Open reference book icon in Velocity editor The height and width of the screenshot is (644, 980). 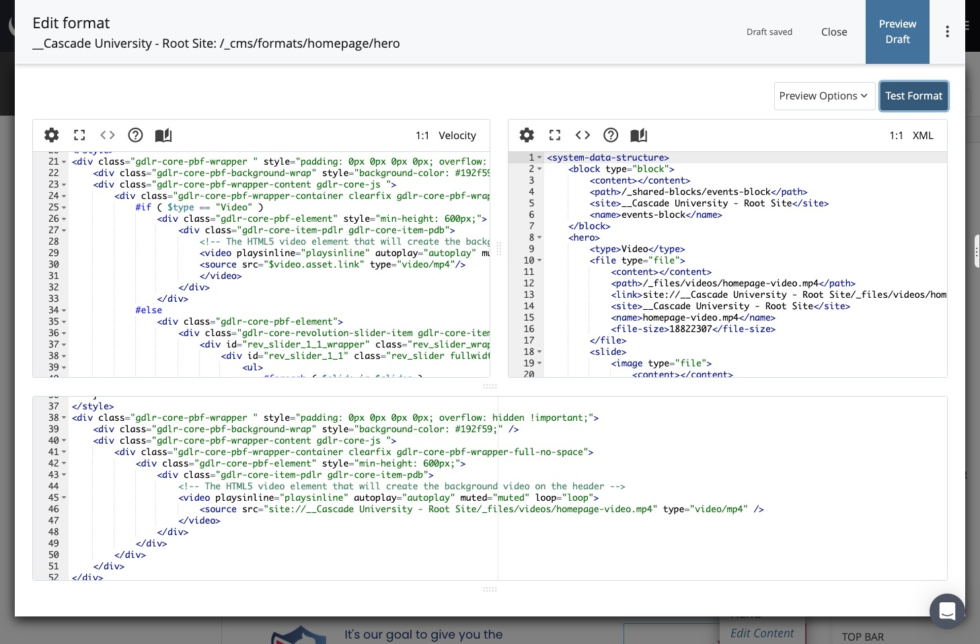(x=163, y=135)
